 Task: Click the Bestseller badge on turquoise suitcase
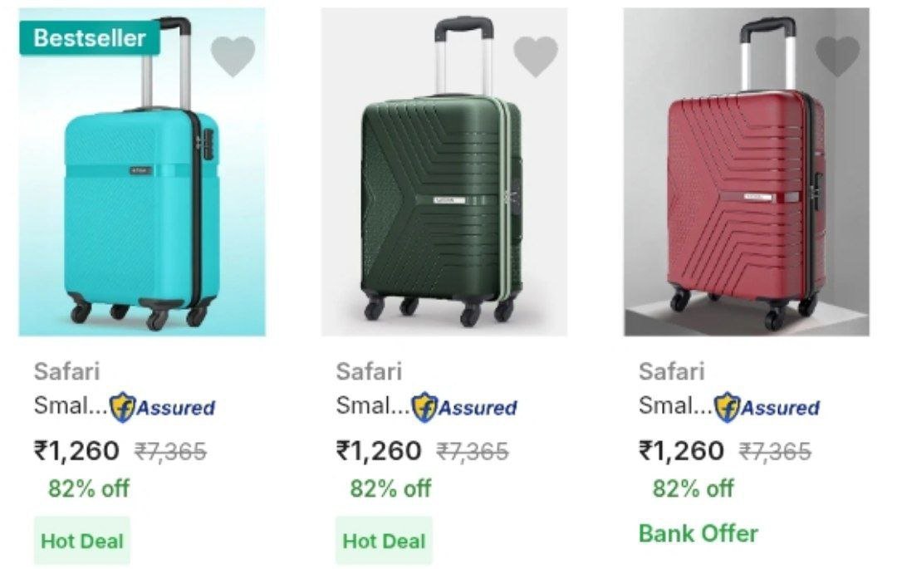[90, 38]
